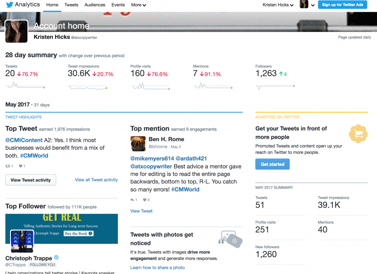Click @atxcopywriter link in Top mention

point(151,166)
